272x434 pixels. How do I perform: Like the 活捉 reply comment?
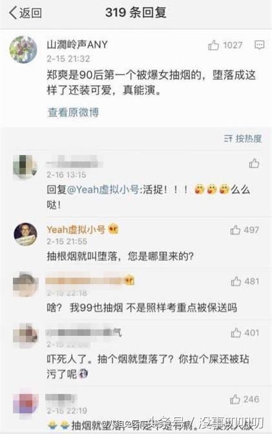254,163
